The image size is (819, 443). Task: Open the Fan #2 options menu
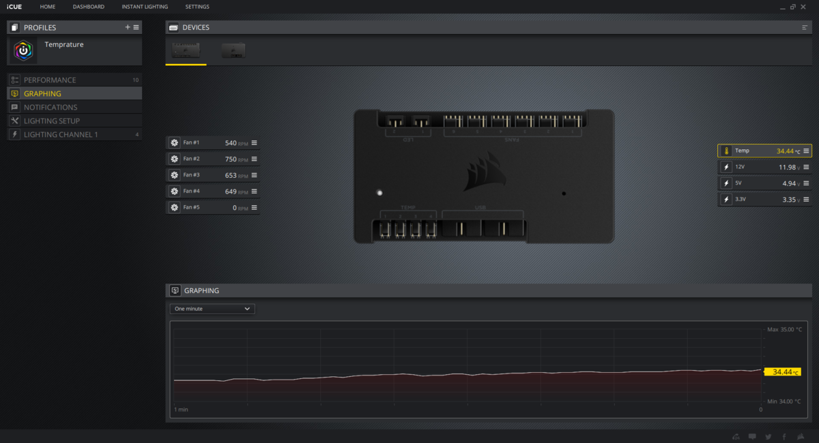(254, 159)
